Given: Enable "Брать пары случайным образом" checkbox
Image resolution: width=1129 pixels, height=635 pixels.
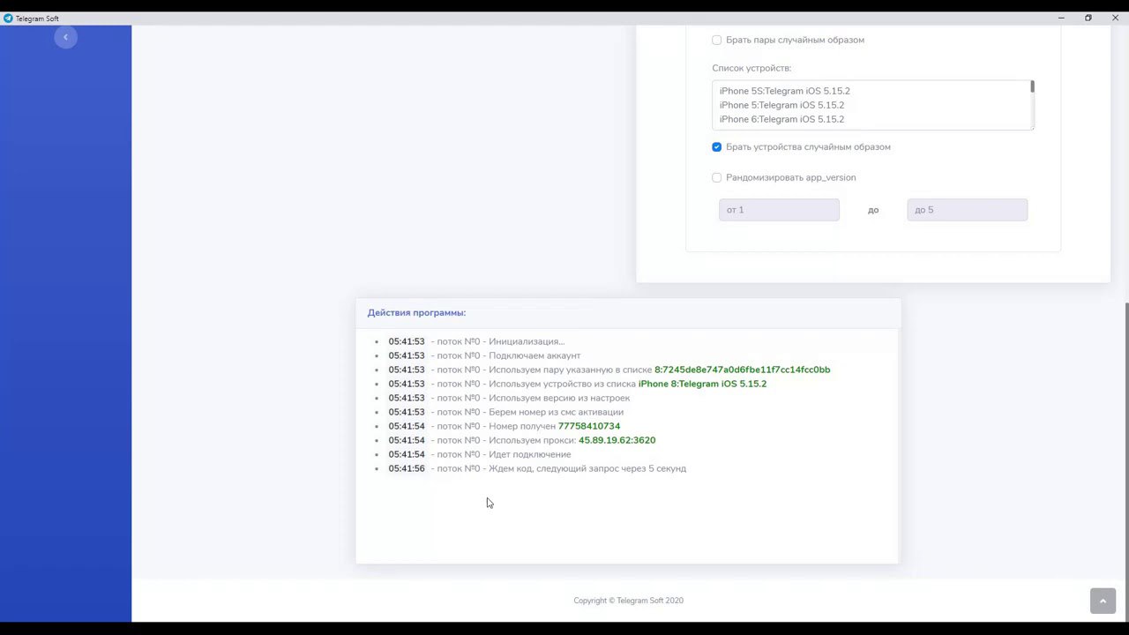Looking at the screenshot, I should (716, 40).
